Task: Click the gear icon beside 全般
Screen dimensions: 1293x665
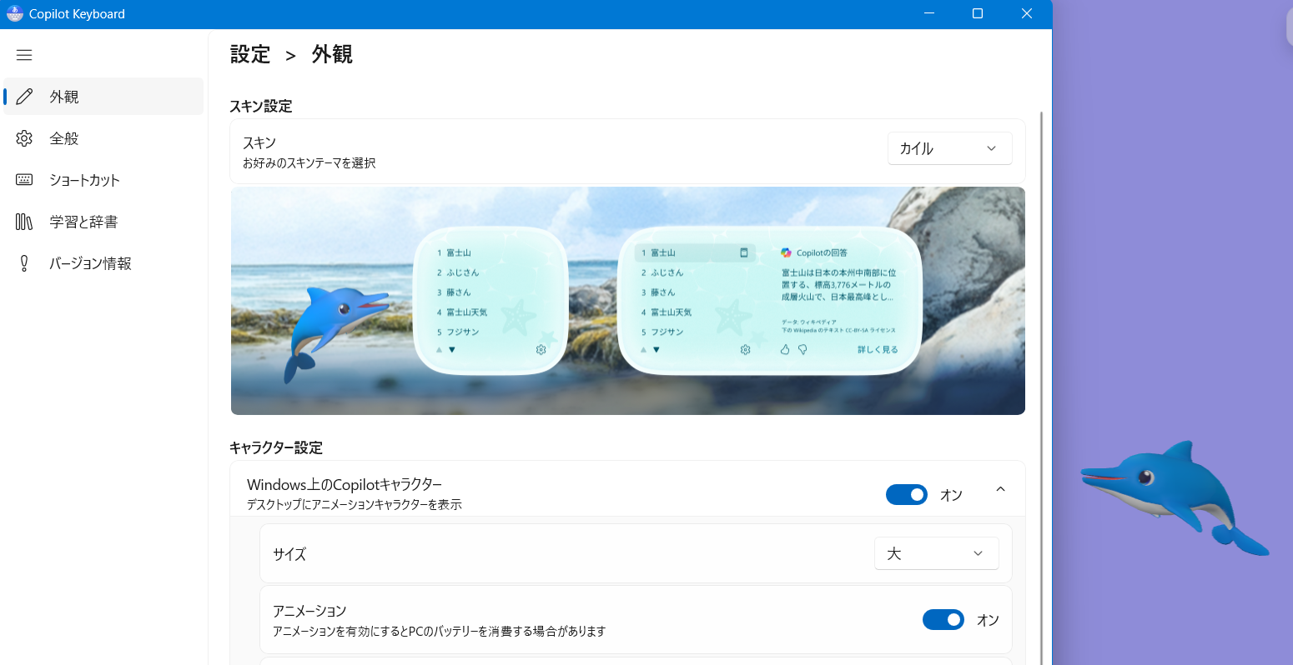Action: click(24, 138)
